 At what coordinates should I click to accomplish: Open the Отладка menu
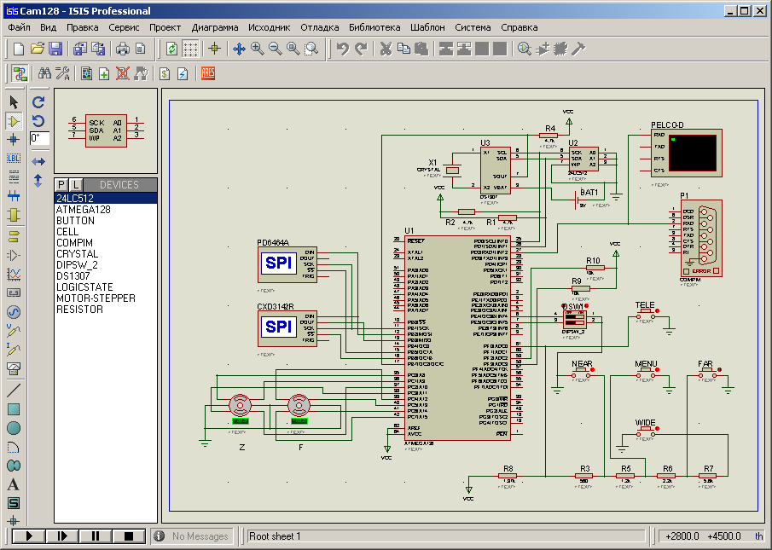tap(320, 27)
